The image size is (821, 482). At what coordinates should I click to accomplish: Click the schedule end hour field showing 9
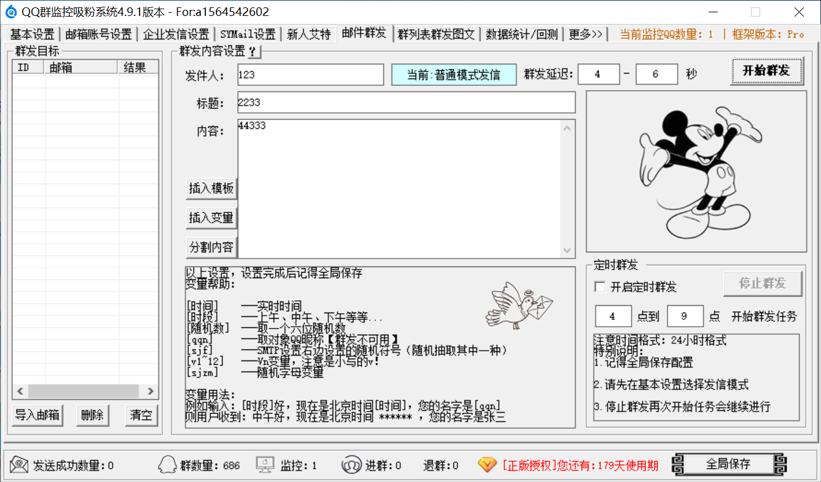[685, 316]
